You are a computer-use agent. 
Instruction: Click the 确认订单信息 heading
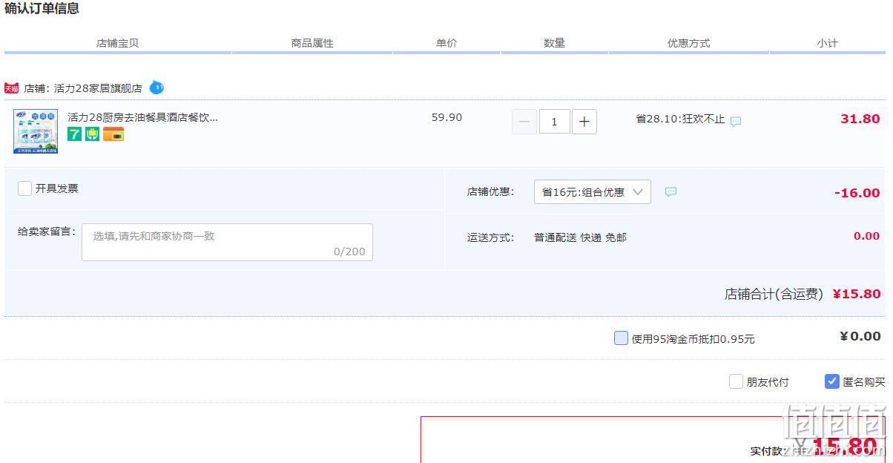coord(42,9)
